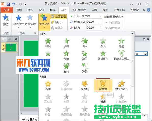Viewport: 152px width, 121px height.
Task: Apply the 弹跳 (Bounce) entrance effect
Action: point(85,68)
